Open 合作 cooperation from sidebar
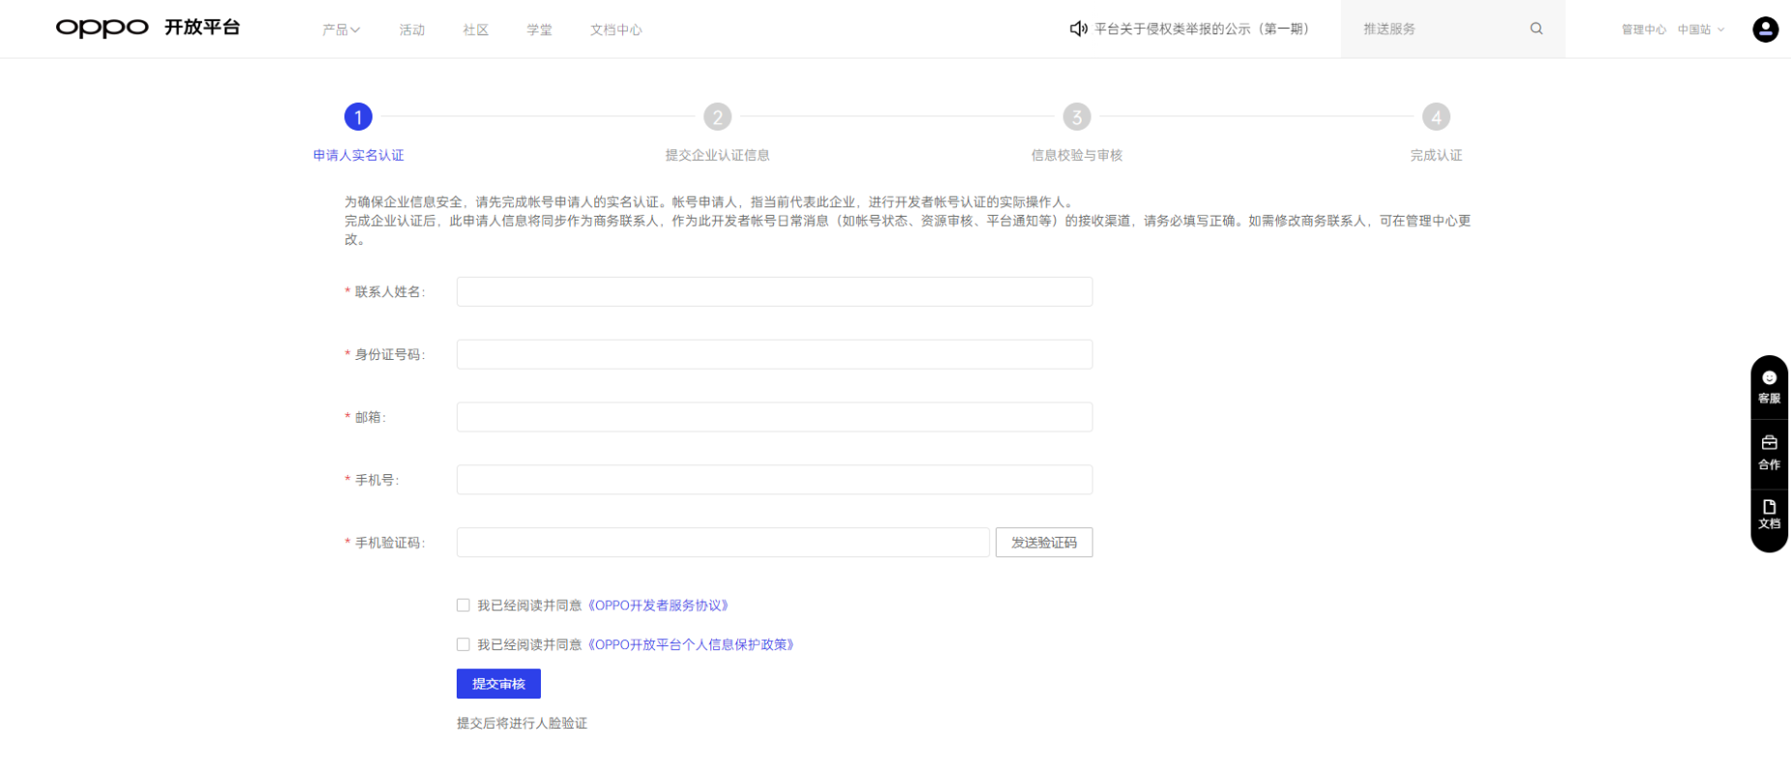 [x=1769, y=452]
